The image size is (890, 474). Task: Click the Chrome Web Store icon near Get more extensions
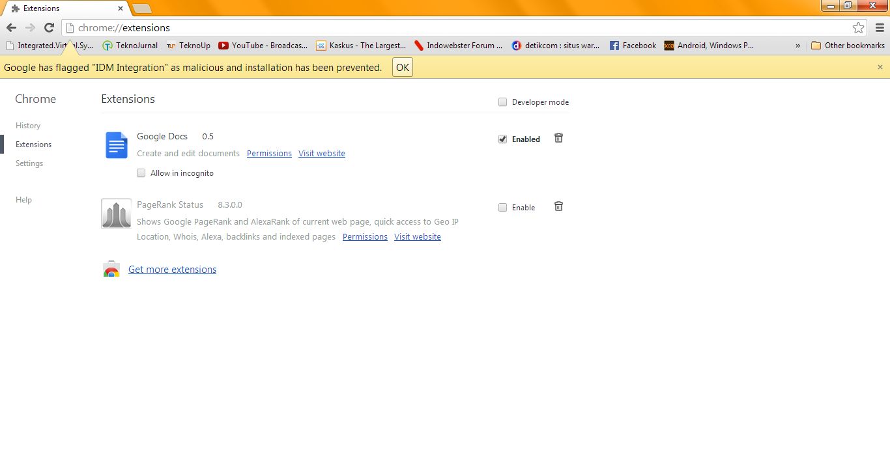(x=111, y=268)
